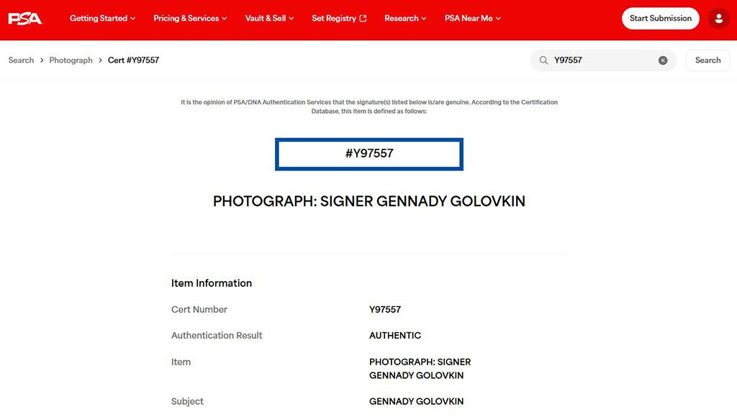Click the Set Registry external link icon
737x417 pixels.
click(363, 19)
